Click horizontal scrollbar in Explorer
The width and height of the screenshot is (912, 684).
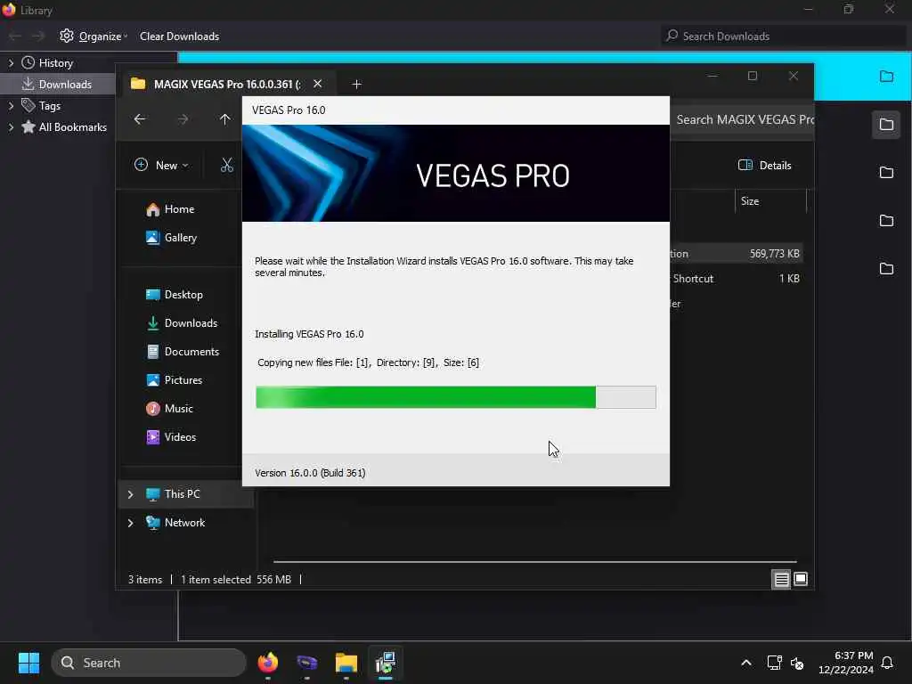(534, 562)
